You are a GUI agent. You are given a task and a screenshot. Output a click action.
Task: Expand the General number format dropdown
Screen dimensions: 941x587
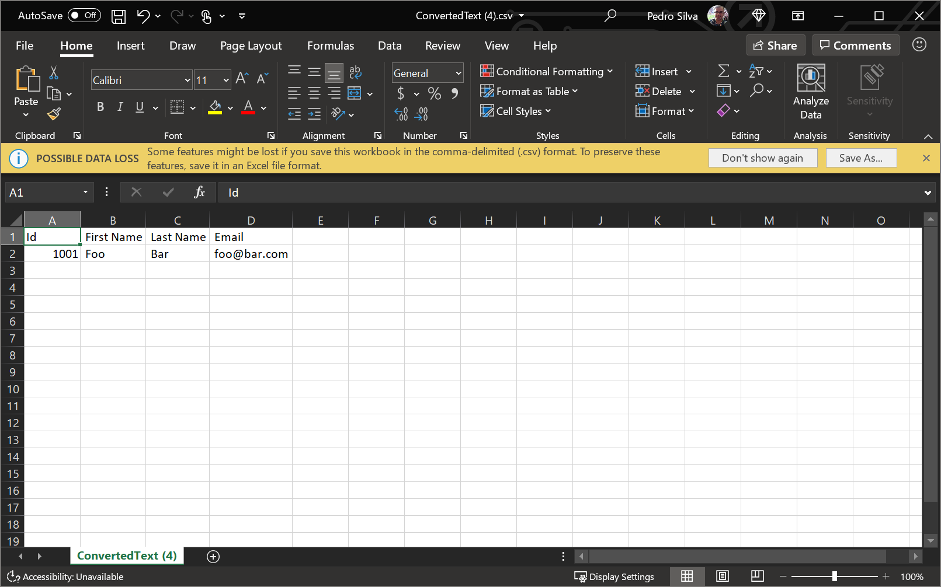pyautogui.click(x=459, y=74)
